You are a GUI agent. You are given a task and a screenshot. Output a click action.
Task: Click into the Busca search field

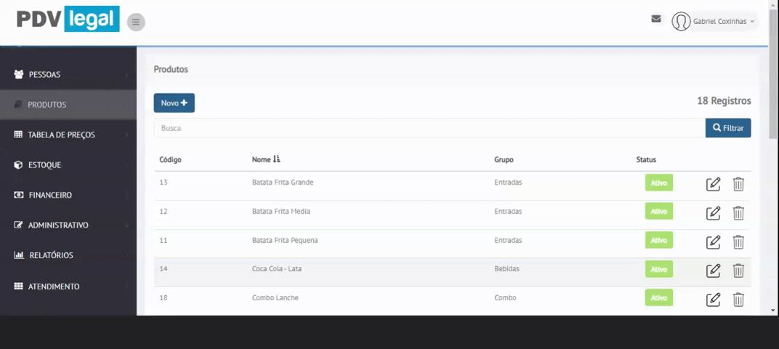click(429, 128)
